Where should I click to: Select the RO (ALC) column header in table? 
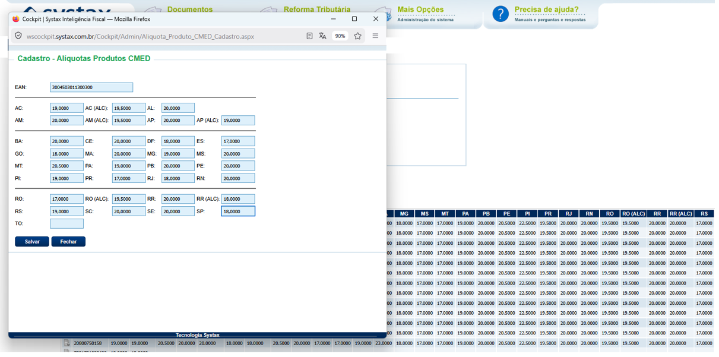(x=633, y=214)
